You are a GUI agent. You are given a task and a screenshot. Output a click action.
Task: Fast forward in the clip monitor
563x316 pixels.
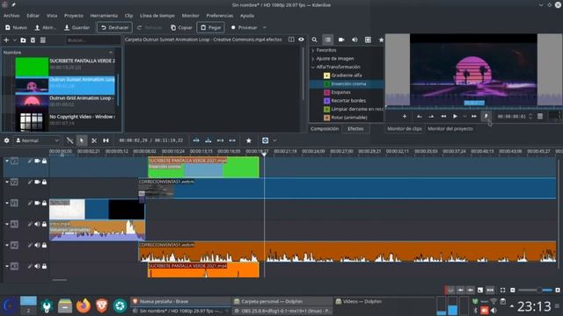[x=474, y=117]
